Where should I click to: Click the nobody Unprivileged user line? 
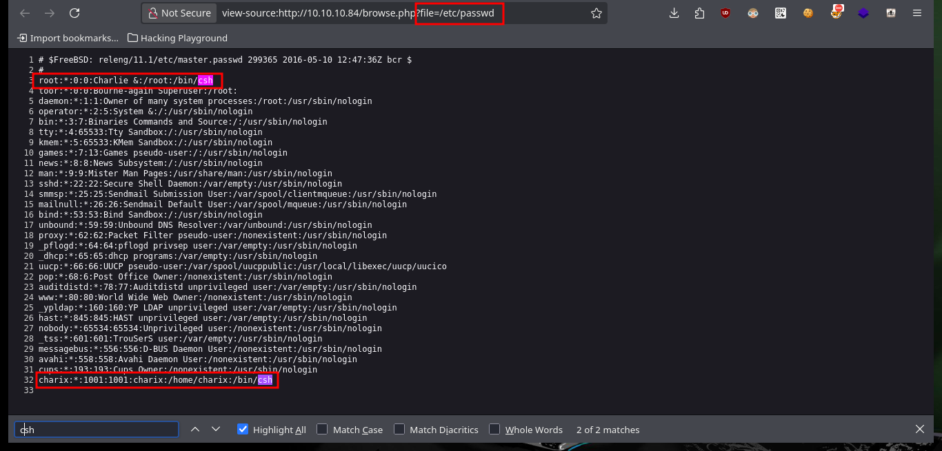(210, 328)
